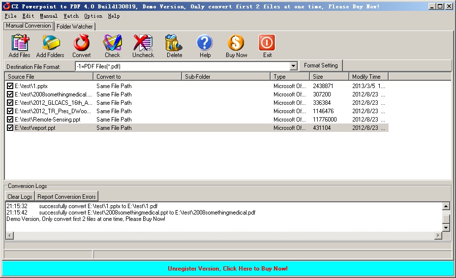Viewport: 456px width, 278px height.
Task: Click size value 1146476
Action: coord(323,111)
